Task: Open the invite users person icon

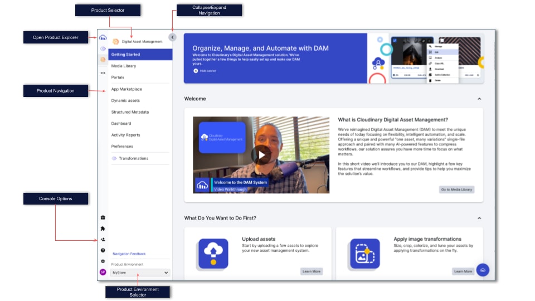Action: pos(103,240)
